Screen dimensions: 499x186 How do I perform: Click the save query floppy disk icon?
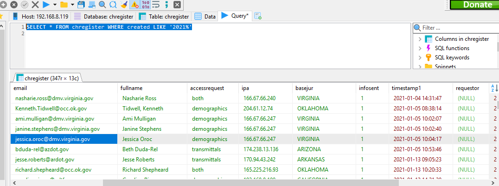pos(81,5)
